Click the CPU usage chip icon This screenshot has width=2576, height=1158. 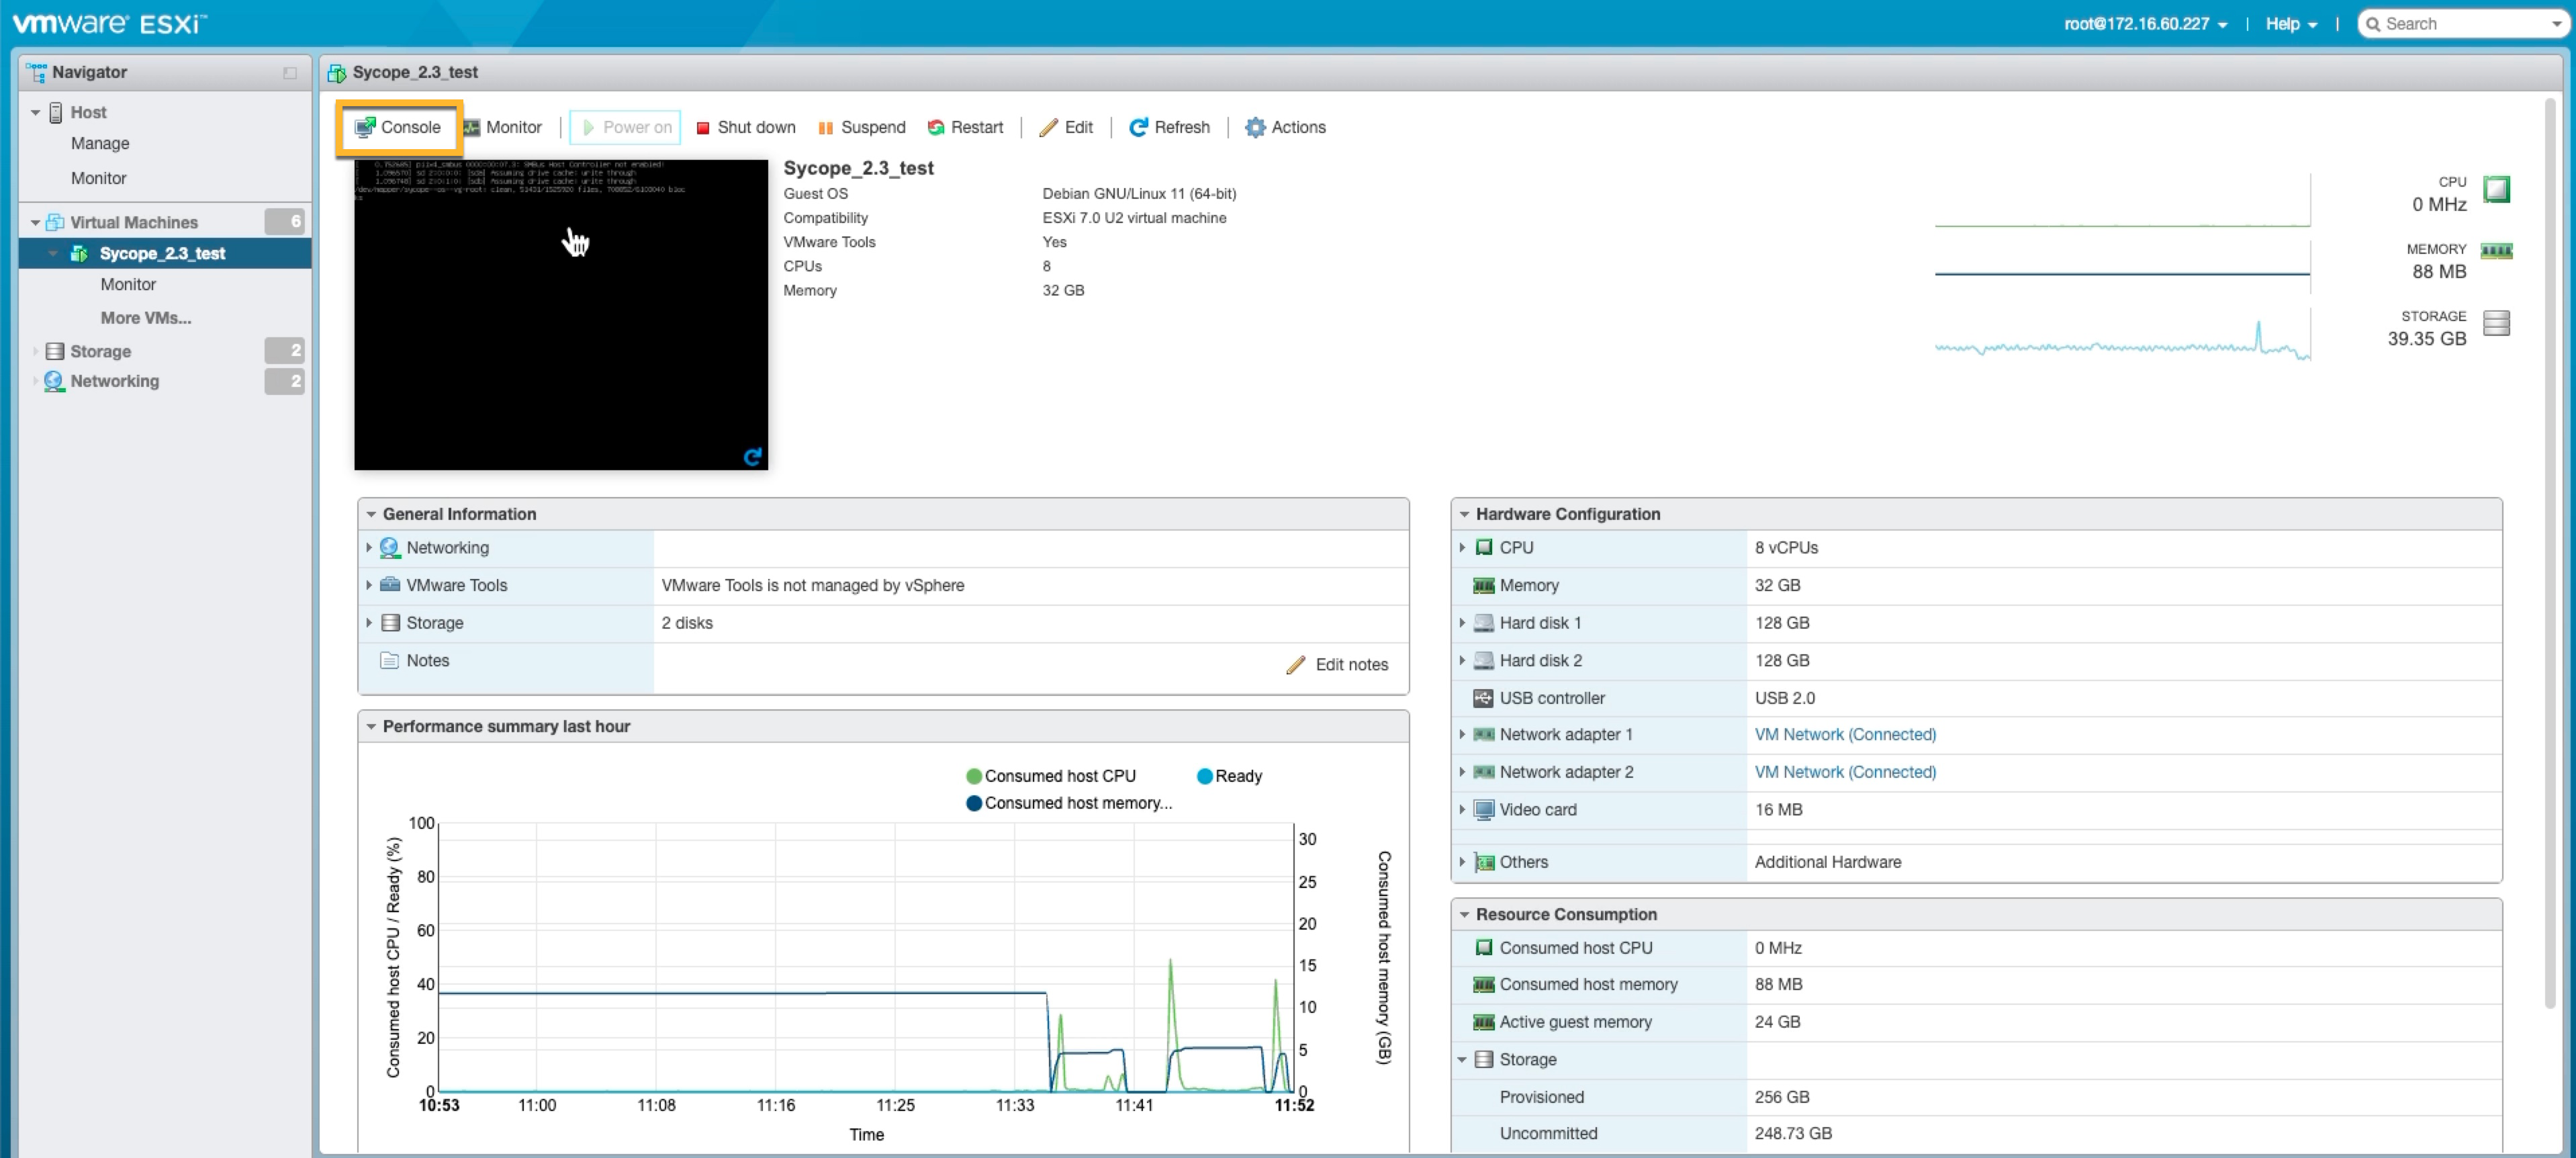tap(2497, 189)
